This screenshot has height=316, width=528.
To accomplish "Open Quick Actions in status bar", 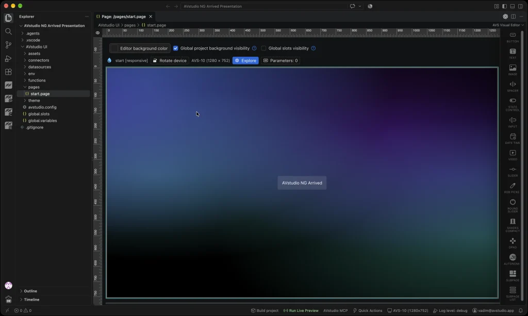I will click(x=367, y=310).
